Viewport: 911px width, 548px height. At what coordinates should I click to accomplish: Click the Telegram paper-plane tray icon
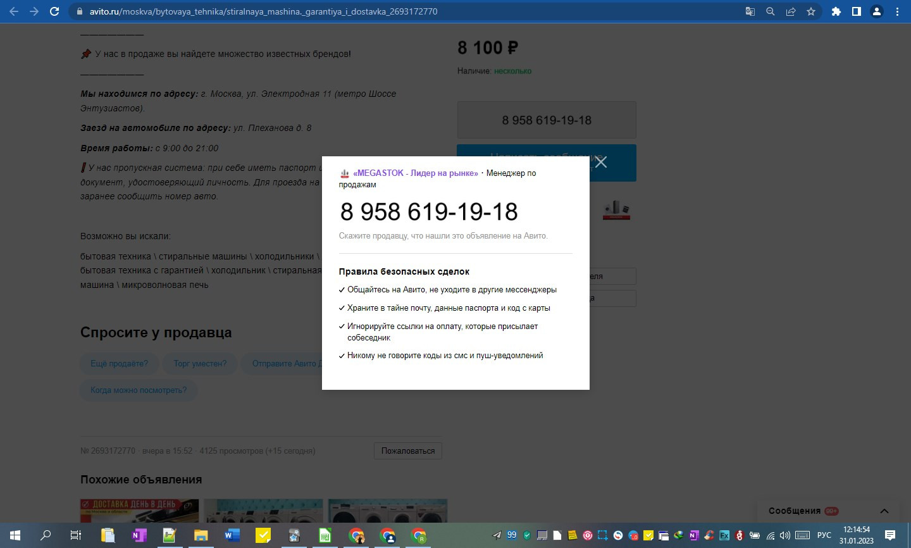click(497, 535)
